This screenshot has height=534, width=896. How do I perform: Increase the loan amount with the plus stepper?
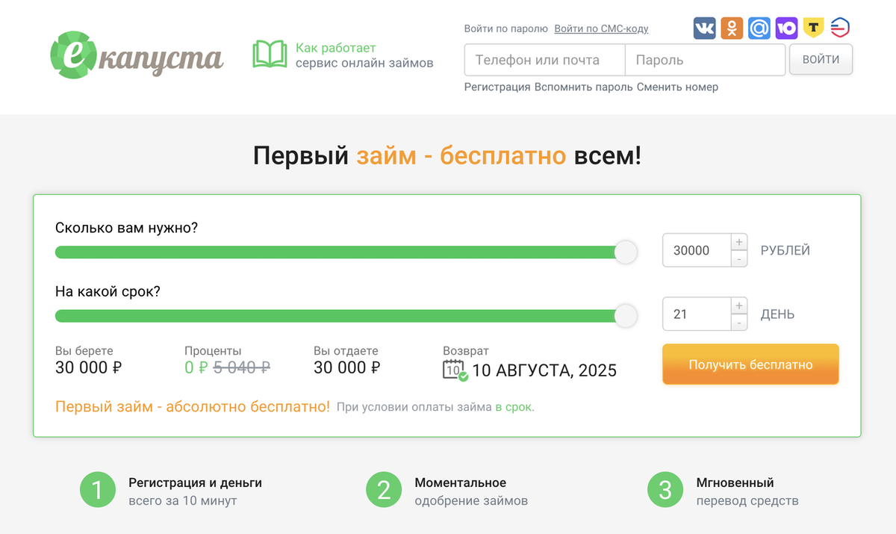pos(739,241)
